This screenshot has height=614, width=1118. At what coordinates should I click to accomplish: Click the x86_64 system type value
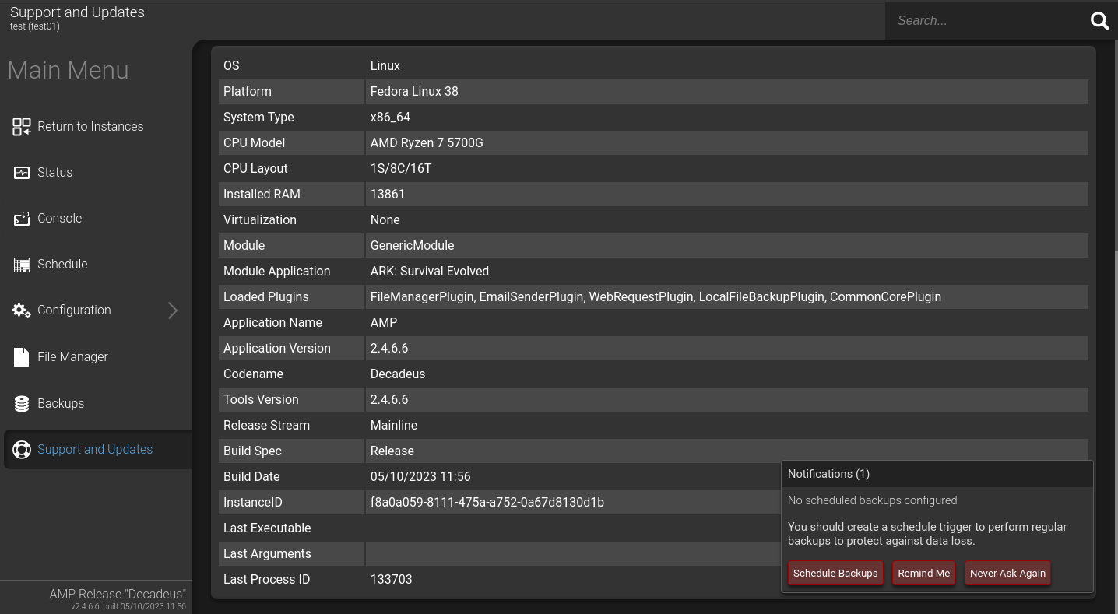[390, 118]
